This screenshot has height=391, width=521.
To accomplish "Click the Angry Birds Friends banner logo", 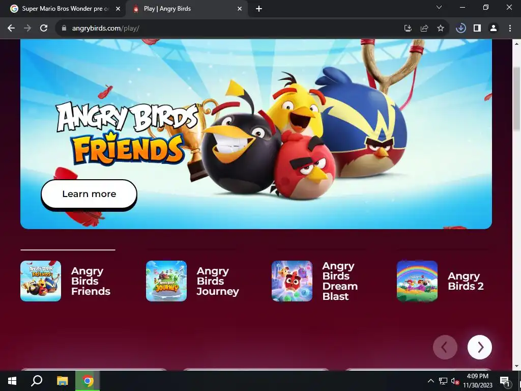I will (x=128, y=133).
